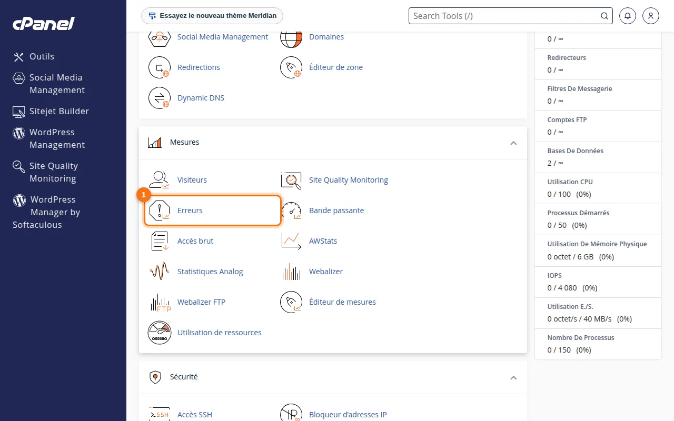Open the Accès SSH link
This screenshot has width=674, height=421.
[x=195, y=415]
